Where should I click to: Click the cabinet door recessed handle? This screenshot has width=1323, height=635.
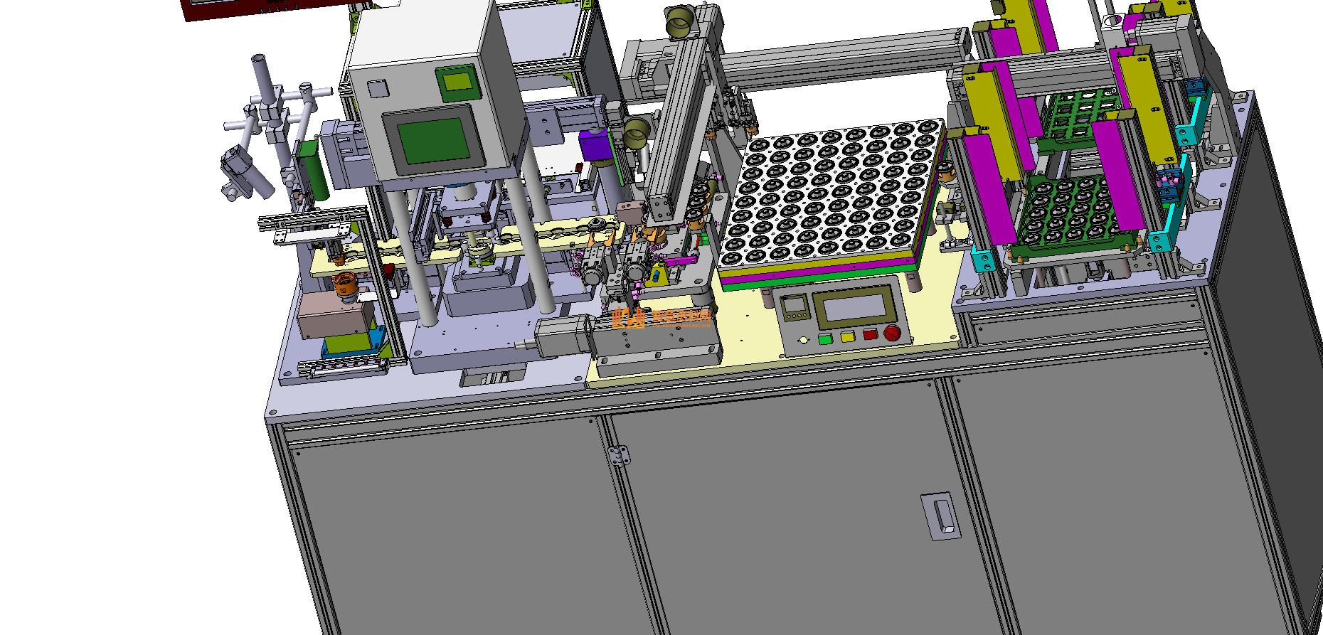click(x=941, y=516)
